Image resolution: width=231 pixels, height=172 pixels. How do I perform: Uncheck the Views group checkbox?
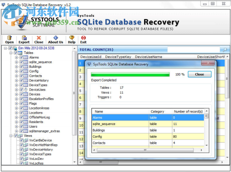coord(16,136)
